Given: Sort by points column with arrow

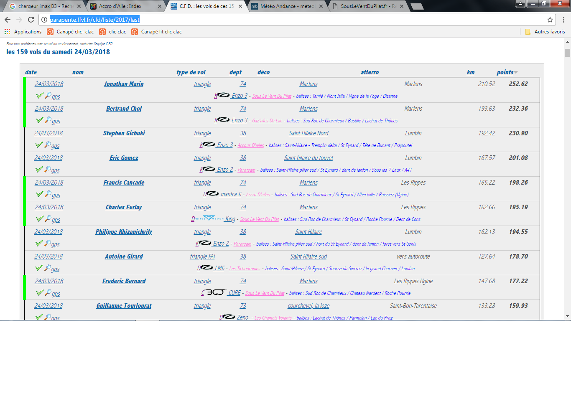Looking at the screenshot, I should [x=507, y=72].
